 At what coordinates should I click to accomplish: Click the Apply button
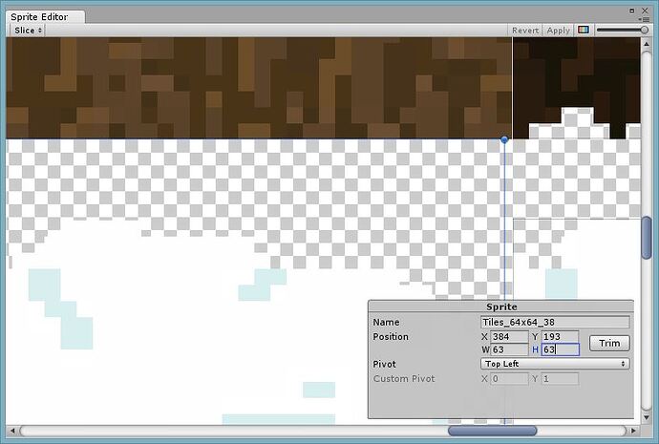[558, 31]
